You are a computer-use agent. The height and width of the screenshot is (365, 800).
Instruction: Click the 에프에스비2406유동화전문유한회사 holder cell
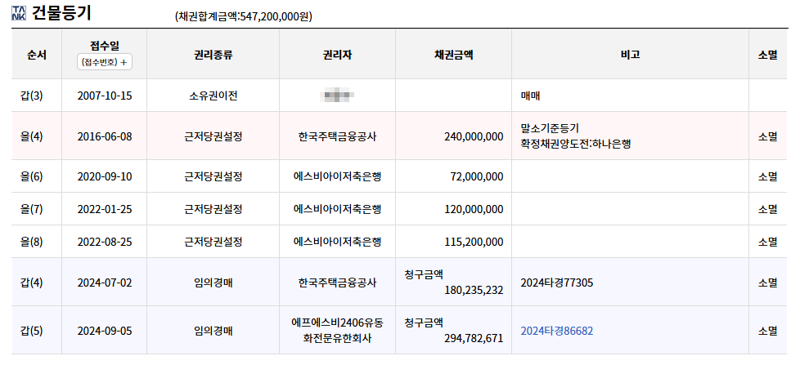(x=337, y=331)
